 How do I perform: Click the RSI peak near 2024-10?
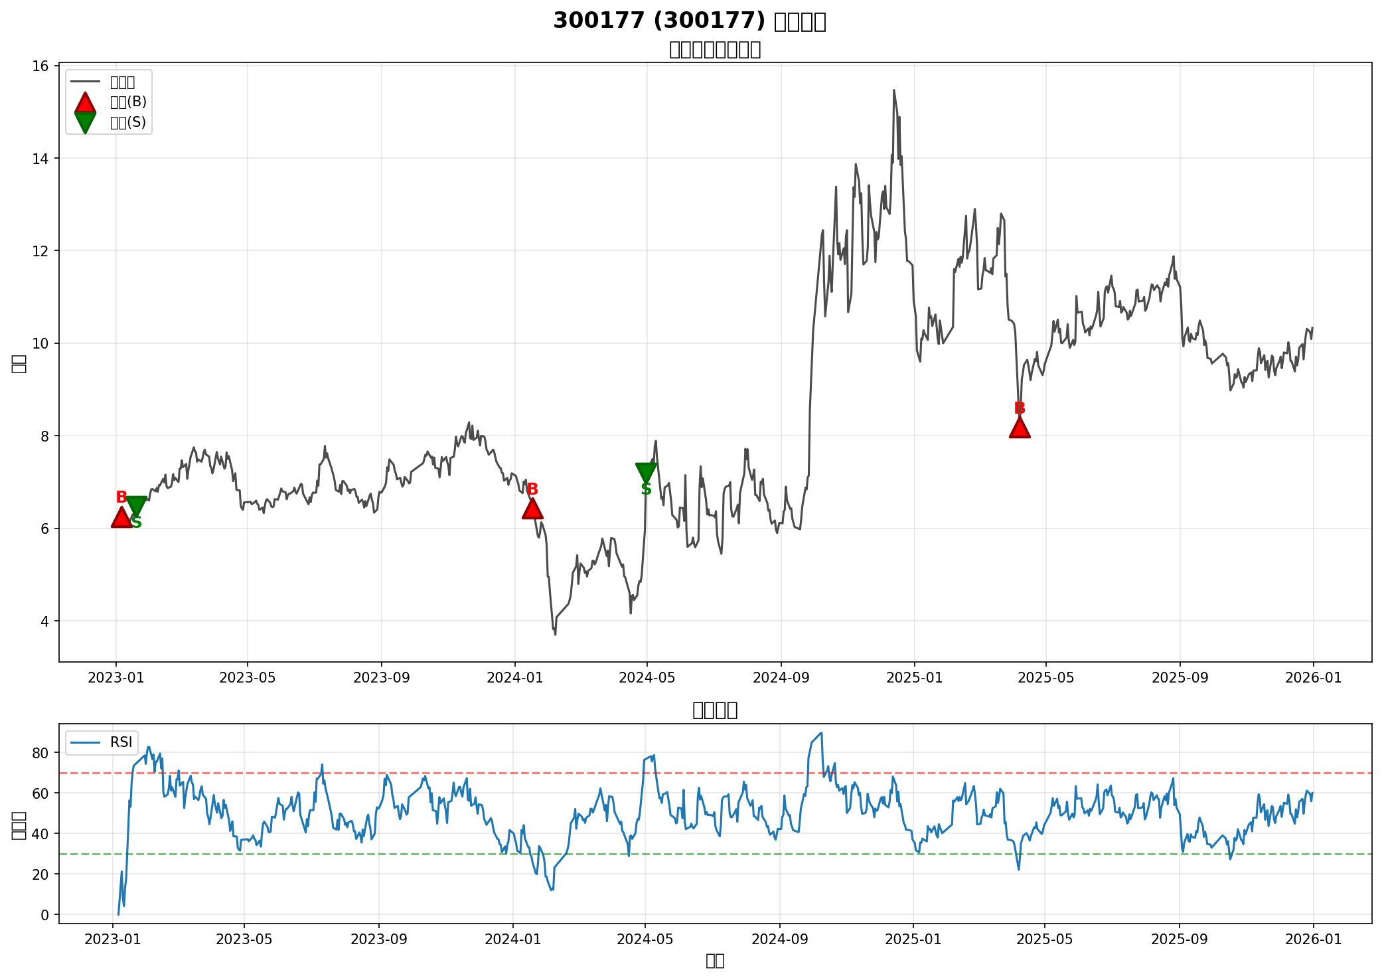click(821, 733)
